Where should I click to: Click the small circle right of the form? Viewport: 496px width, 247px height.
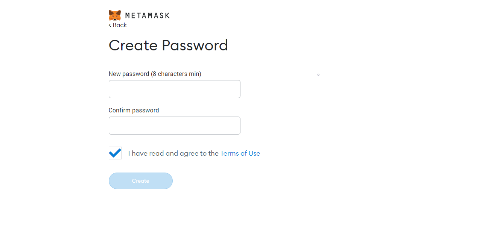point(318,75)
